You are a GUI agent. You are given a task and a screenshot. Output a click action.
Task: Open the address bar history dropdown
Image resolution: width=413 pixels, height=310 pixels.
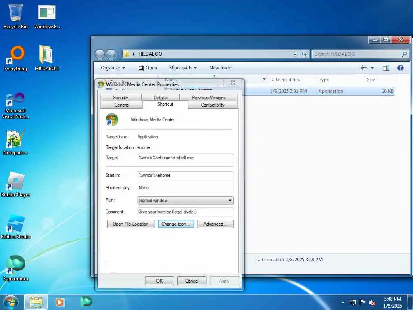pos(295,54)
